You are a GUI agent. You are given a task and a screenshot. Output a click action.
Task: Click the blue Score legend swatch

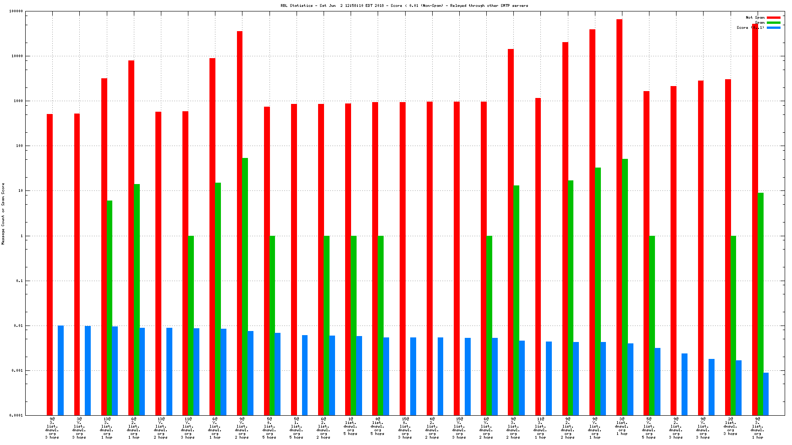(x=773, y=27)
